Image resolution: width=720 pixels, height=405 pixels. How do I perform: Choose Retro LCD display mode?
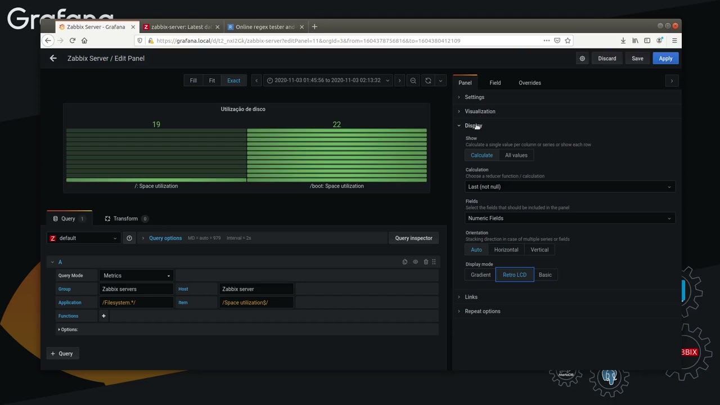click(x=515, y=275)
